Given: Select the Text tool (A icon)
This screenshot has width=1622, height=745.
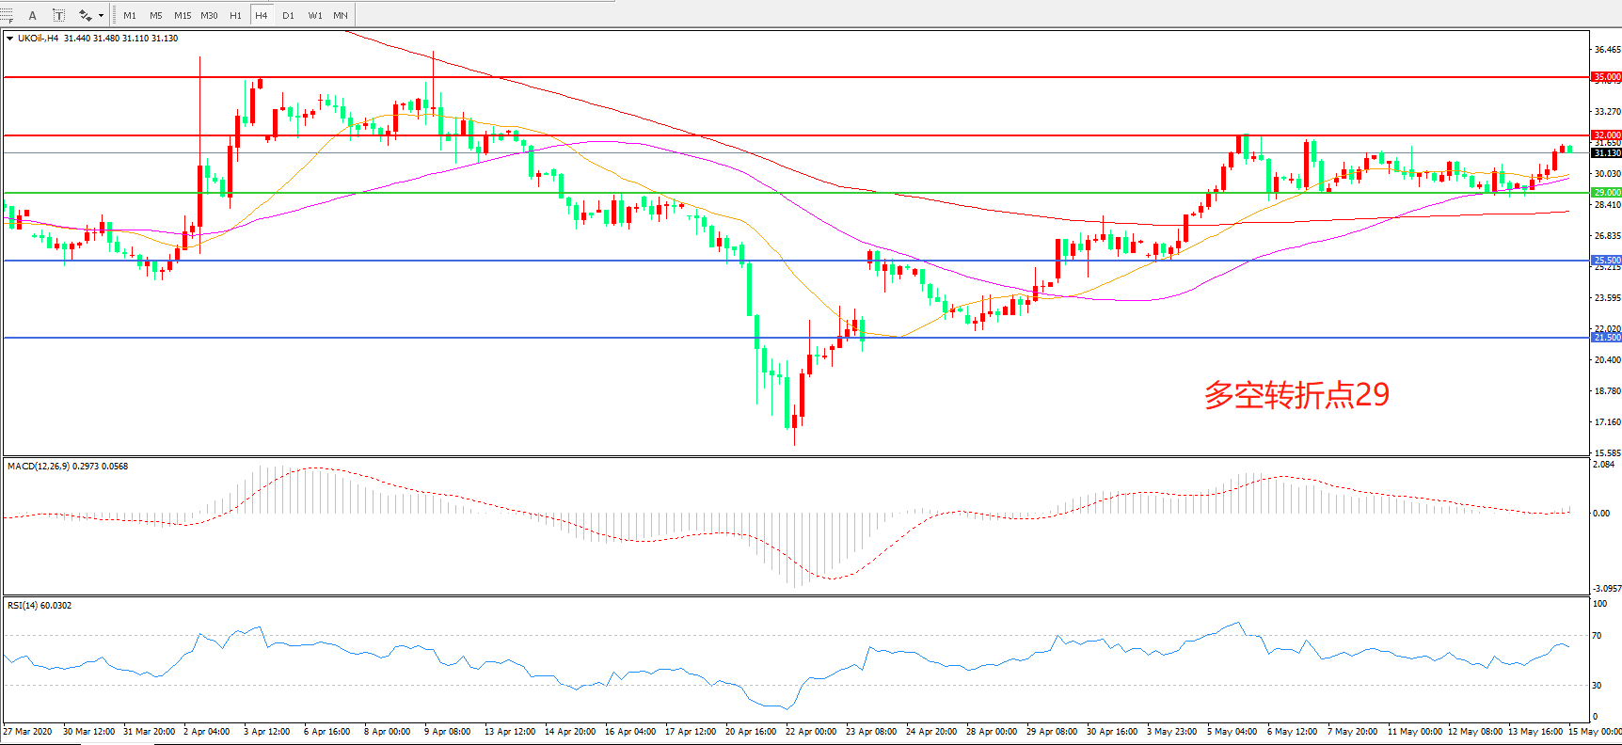Looking at the screenshot, I should click(x=32, y=15).
